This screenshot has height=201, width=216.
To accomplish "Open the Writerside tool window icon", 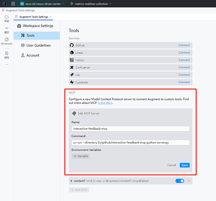I will tap(6, 39).
